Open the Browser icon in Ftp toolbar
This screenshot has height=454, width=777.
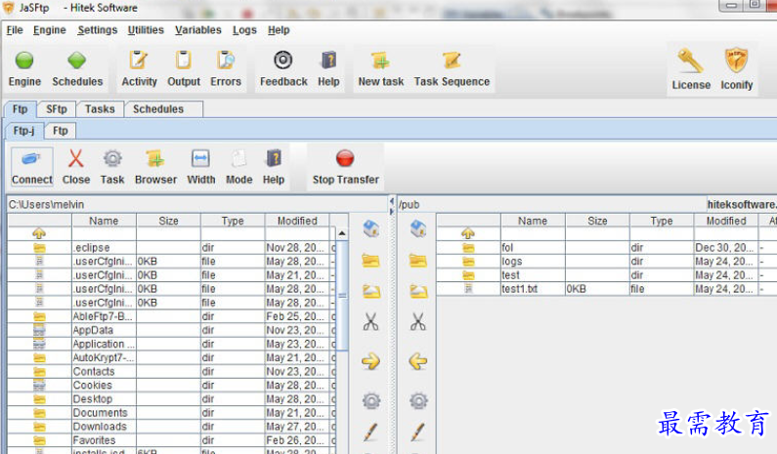point(155,159)
